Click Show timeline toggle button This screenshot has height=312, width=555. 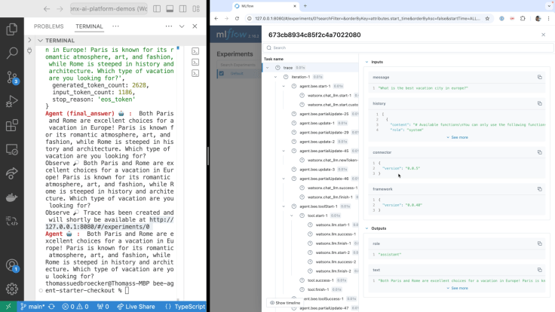click(285, 302)
